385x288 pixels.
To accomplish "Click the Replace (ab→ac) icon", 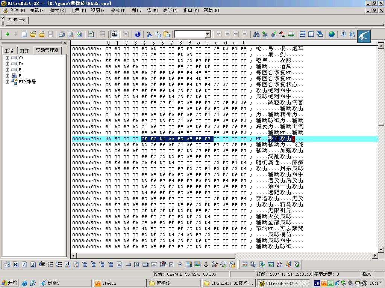I will pyautogui.click(x=282, y=34).
